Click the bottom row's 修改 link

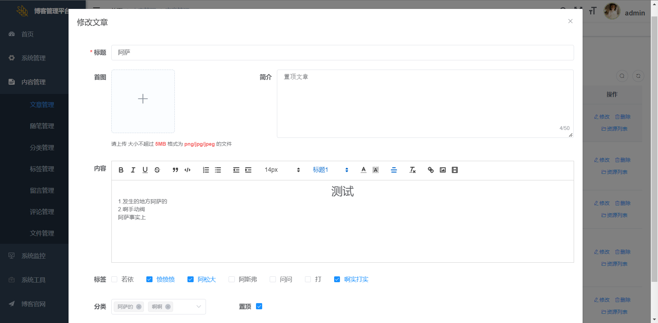[x=602, y=300]
